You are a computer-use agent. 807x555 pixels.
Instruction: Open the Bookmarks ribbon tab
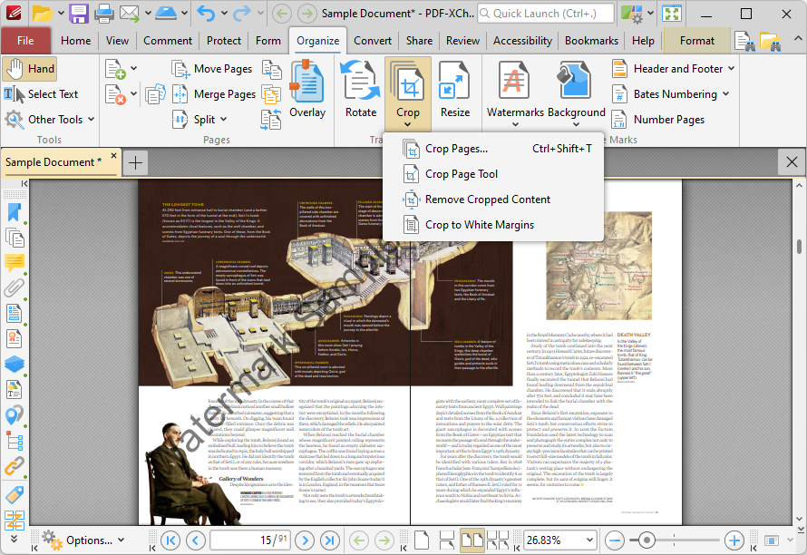tap(591, 41)
